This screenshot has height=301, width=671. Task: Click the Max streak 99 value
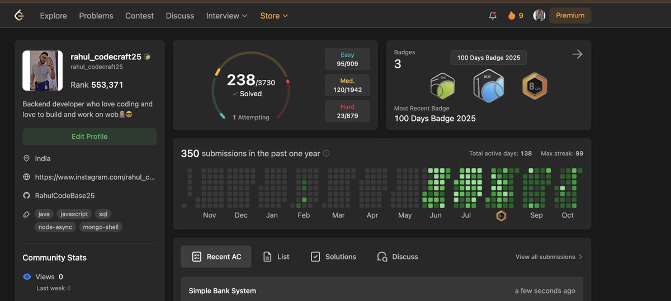tap(579, 153)
